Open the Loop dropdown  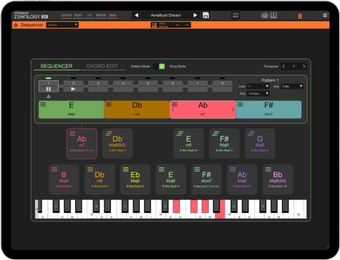point(258,86)
